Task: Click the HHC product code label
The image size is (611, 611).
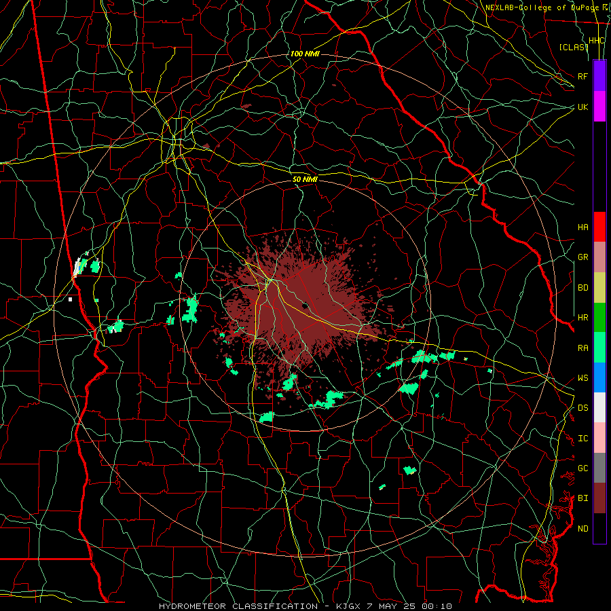Action: [596, 41]
